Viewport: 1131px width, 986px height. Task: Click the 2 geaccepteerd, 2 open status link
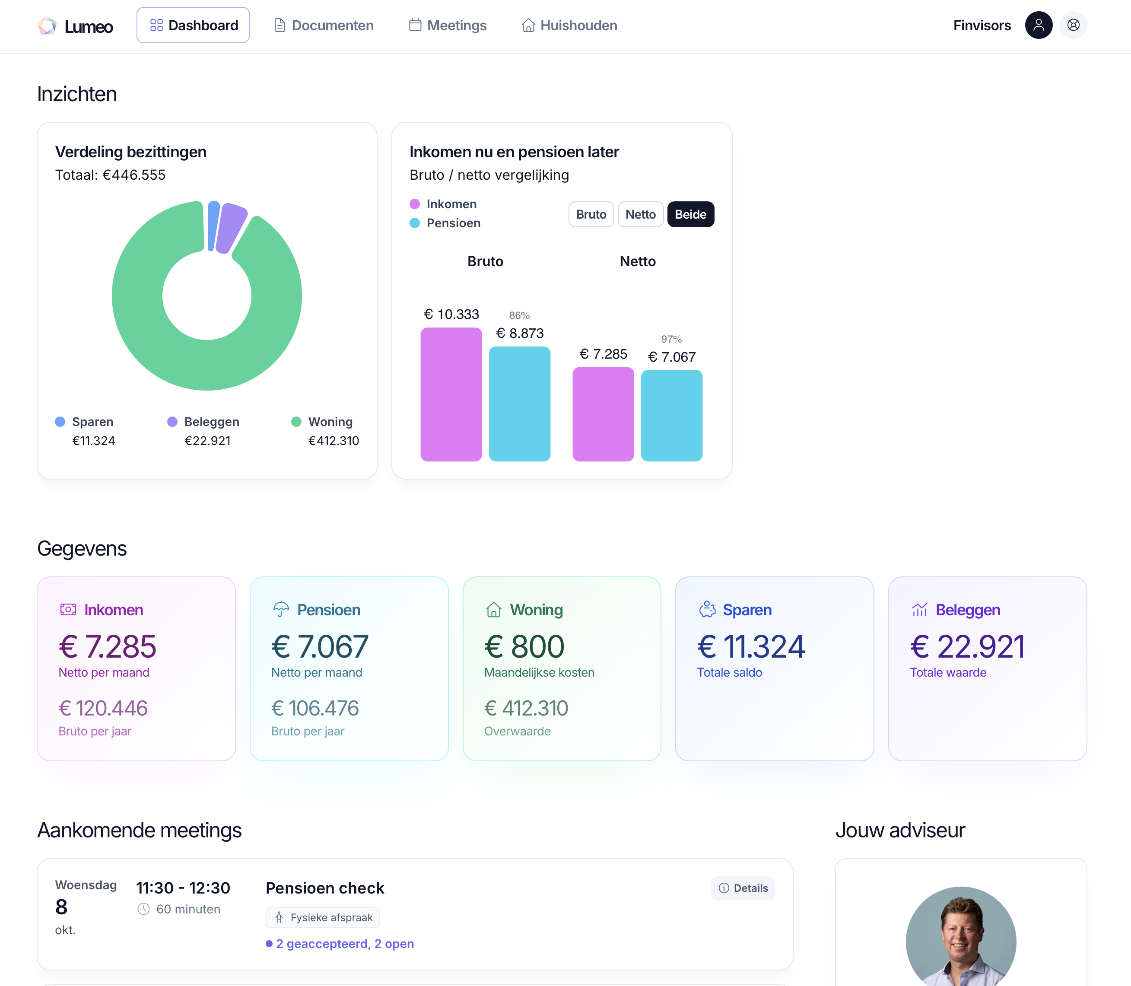coord(344,944)
